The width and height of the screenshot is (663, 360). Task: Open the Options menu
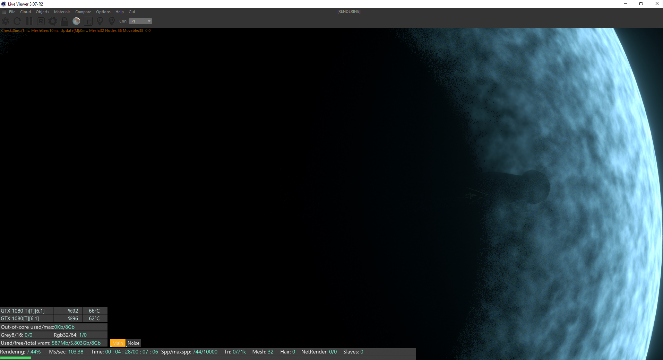pos(103,12)
